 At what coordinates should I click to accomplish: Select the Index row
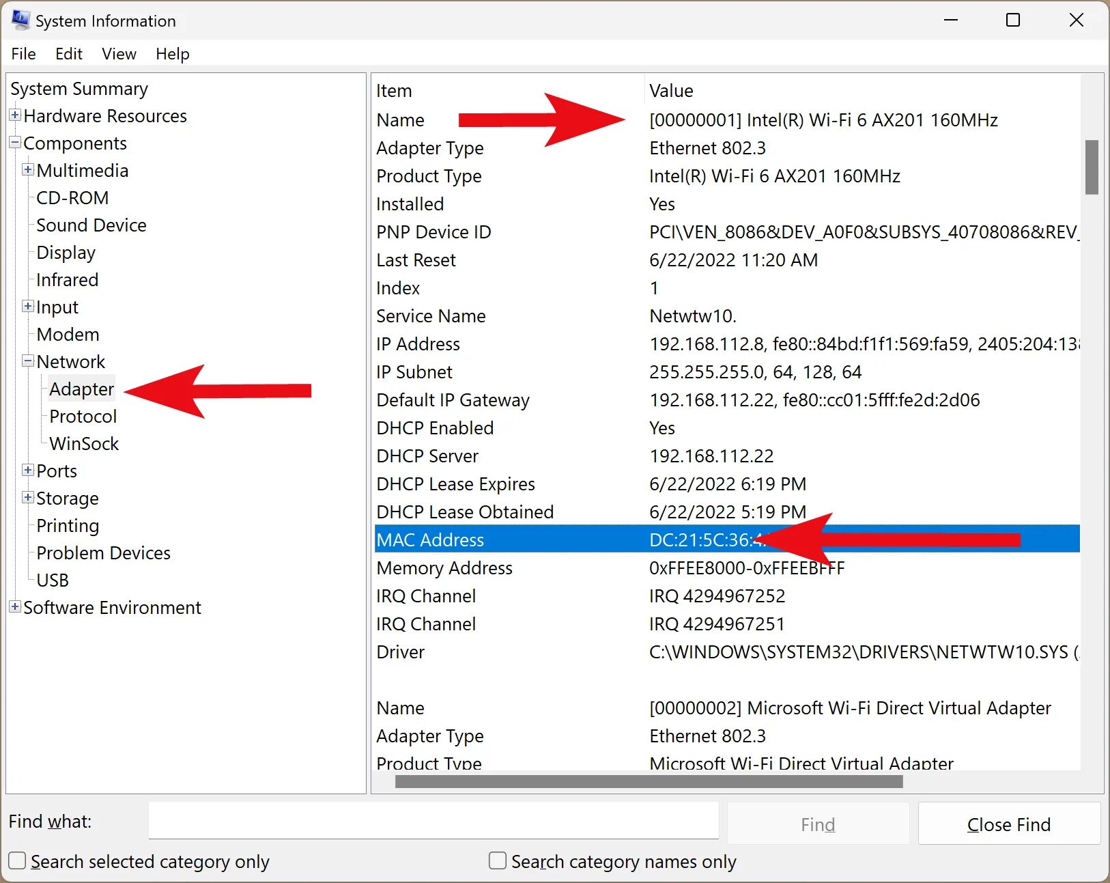(727, 288)
